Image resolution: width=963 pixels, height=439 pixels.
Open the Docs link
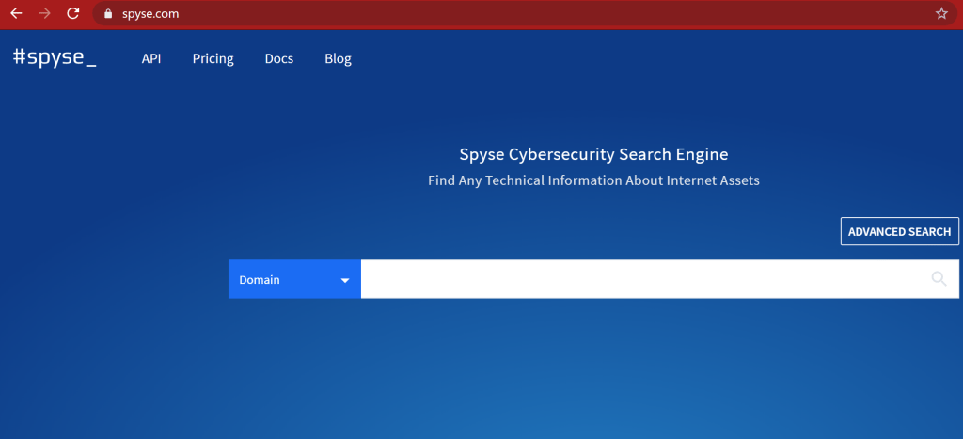(279, 58)
